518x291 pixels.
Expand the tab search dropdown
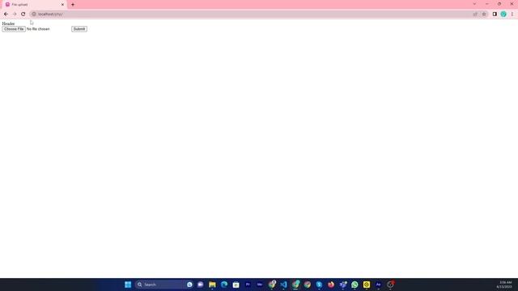474,4
